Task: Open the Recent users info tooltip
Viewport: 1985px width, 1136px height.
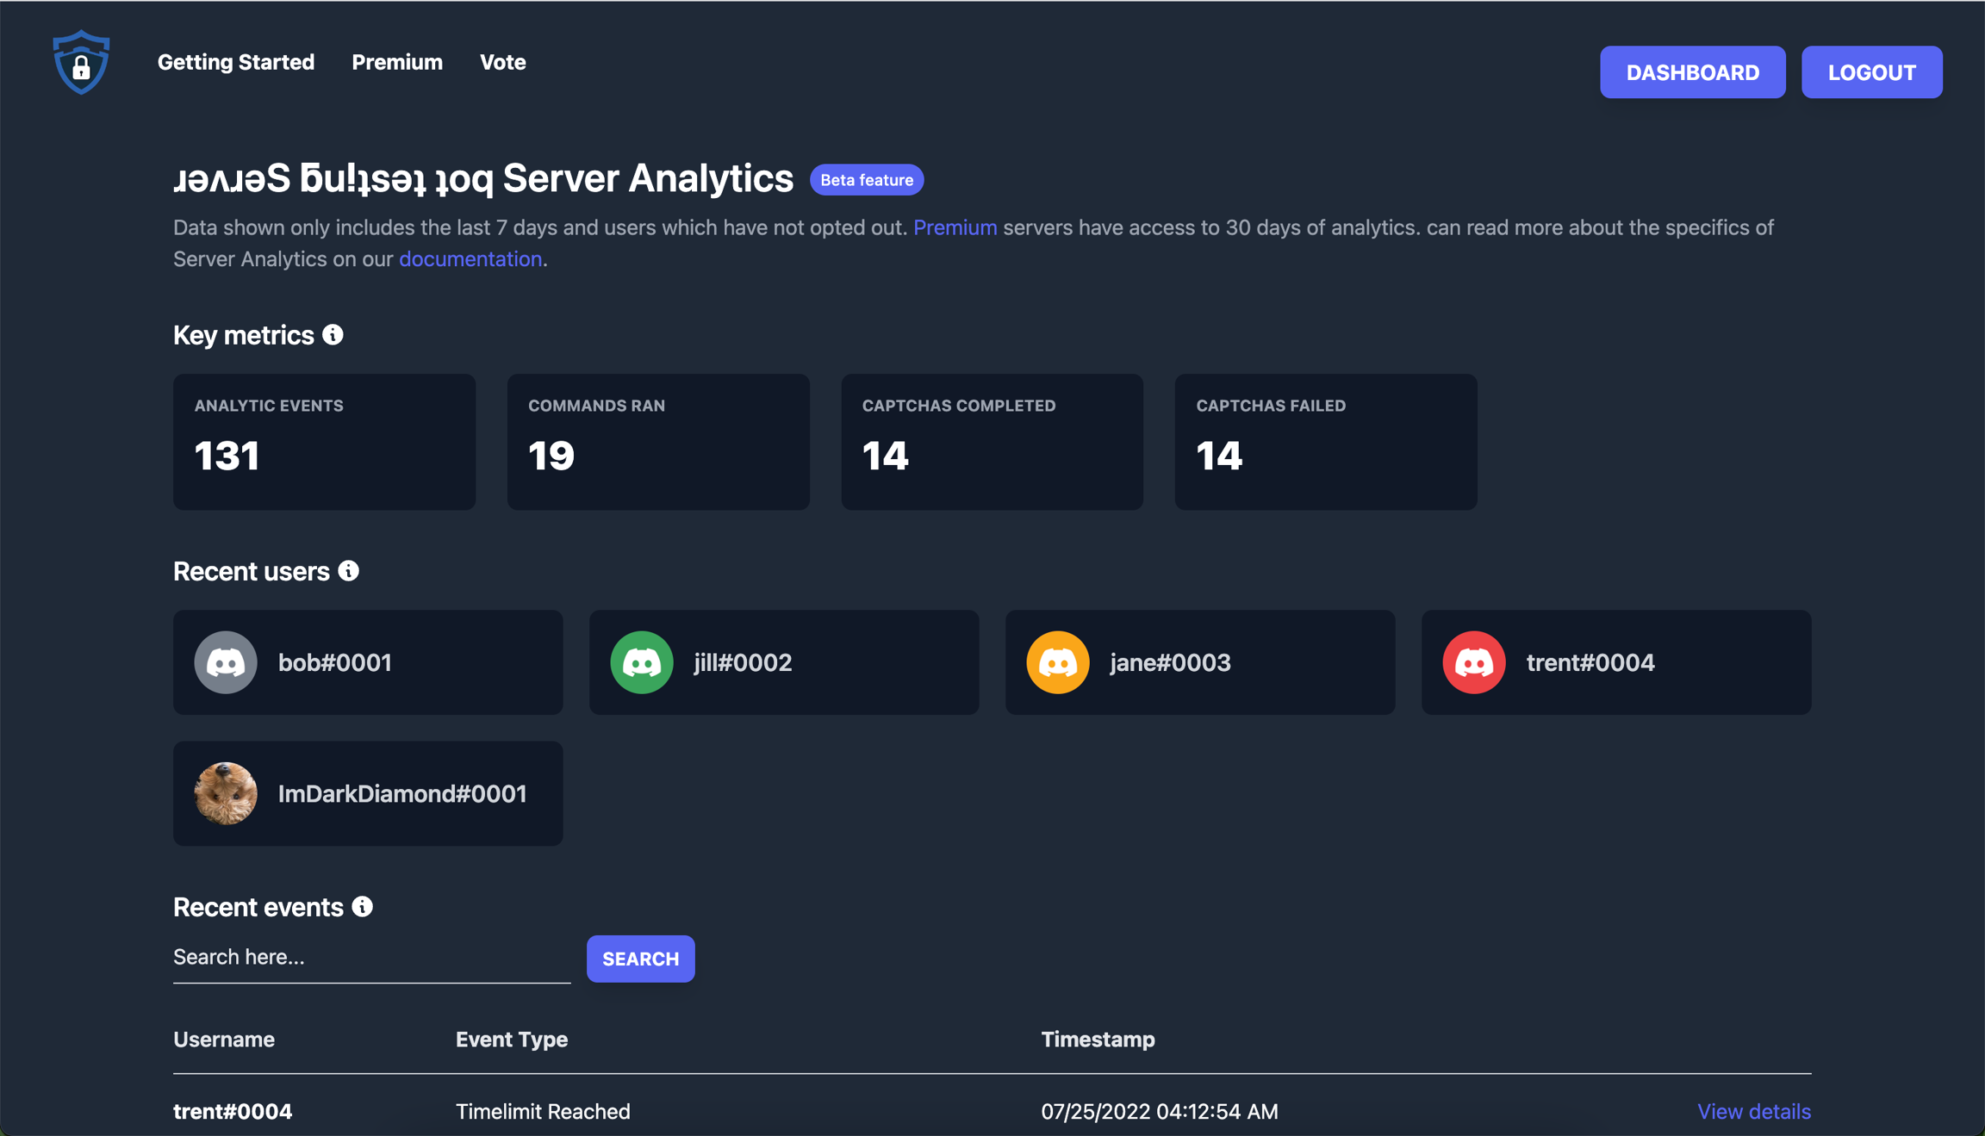Action: [348, 570]
